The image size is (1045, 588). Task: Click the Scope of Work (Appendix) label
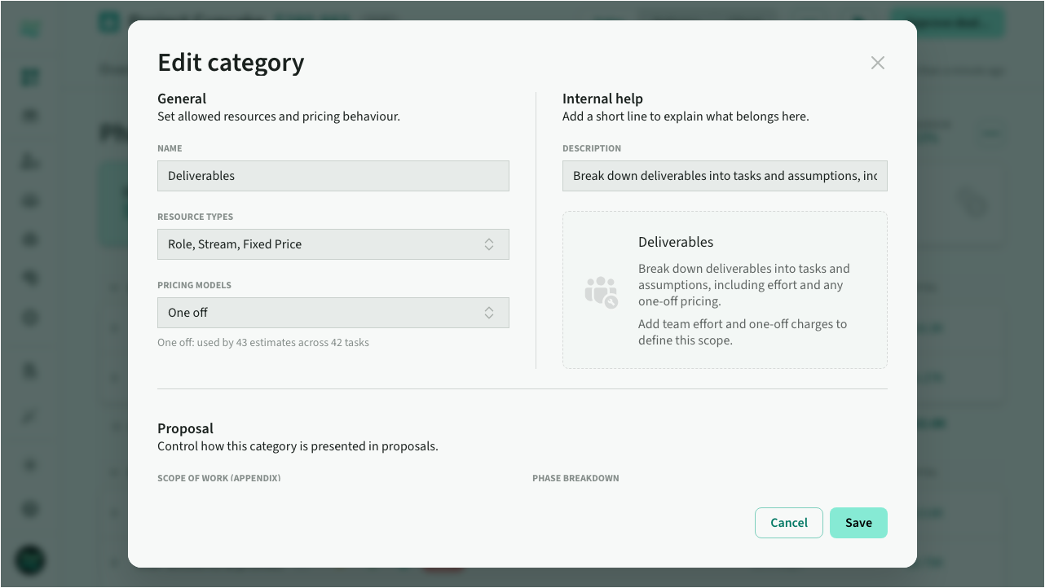(218, 478)
